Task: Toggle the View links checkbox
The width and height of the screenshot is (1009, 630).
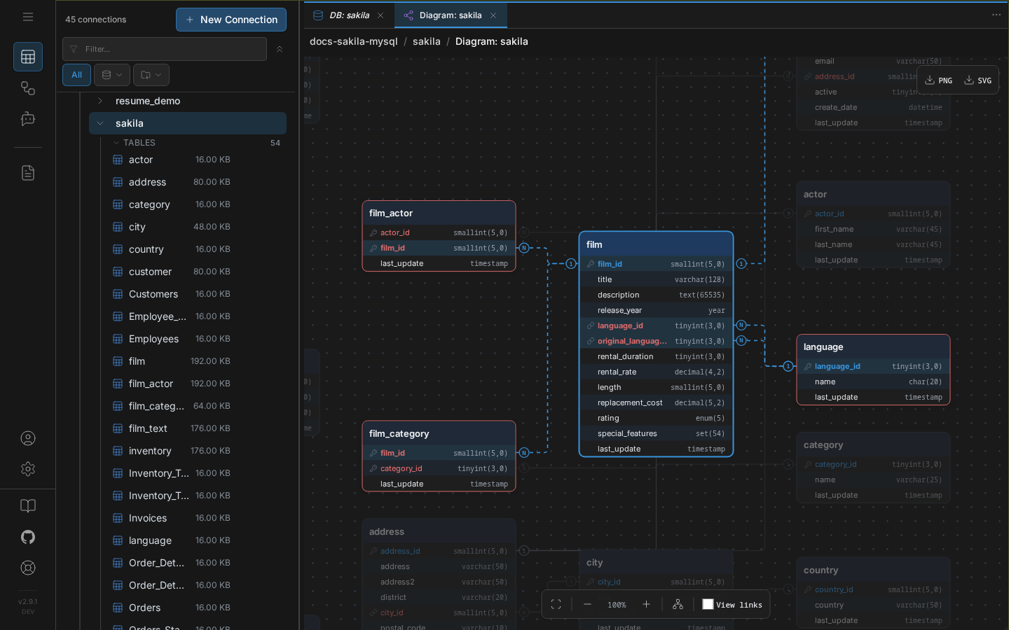Action: click(708, 604)
